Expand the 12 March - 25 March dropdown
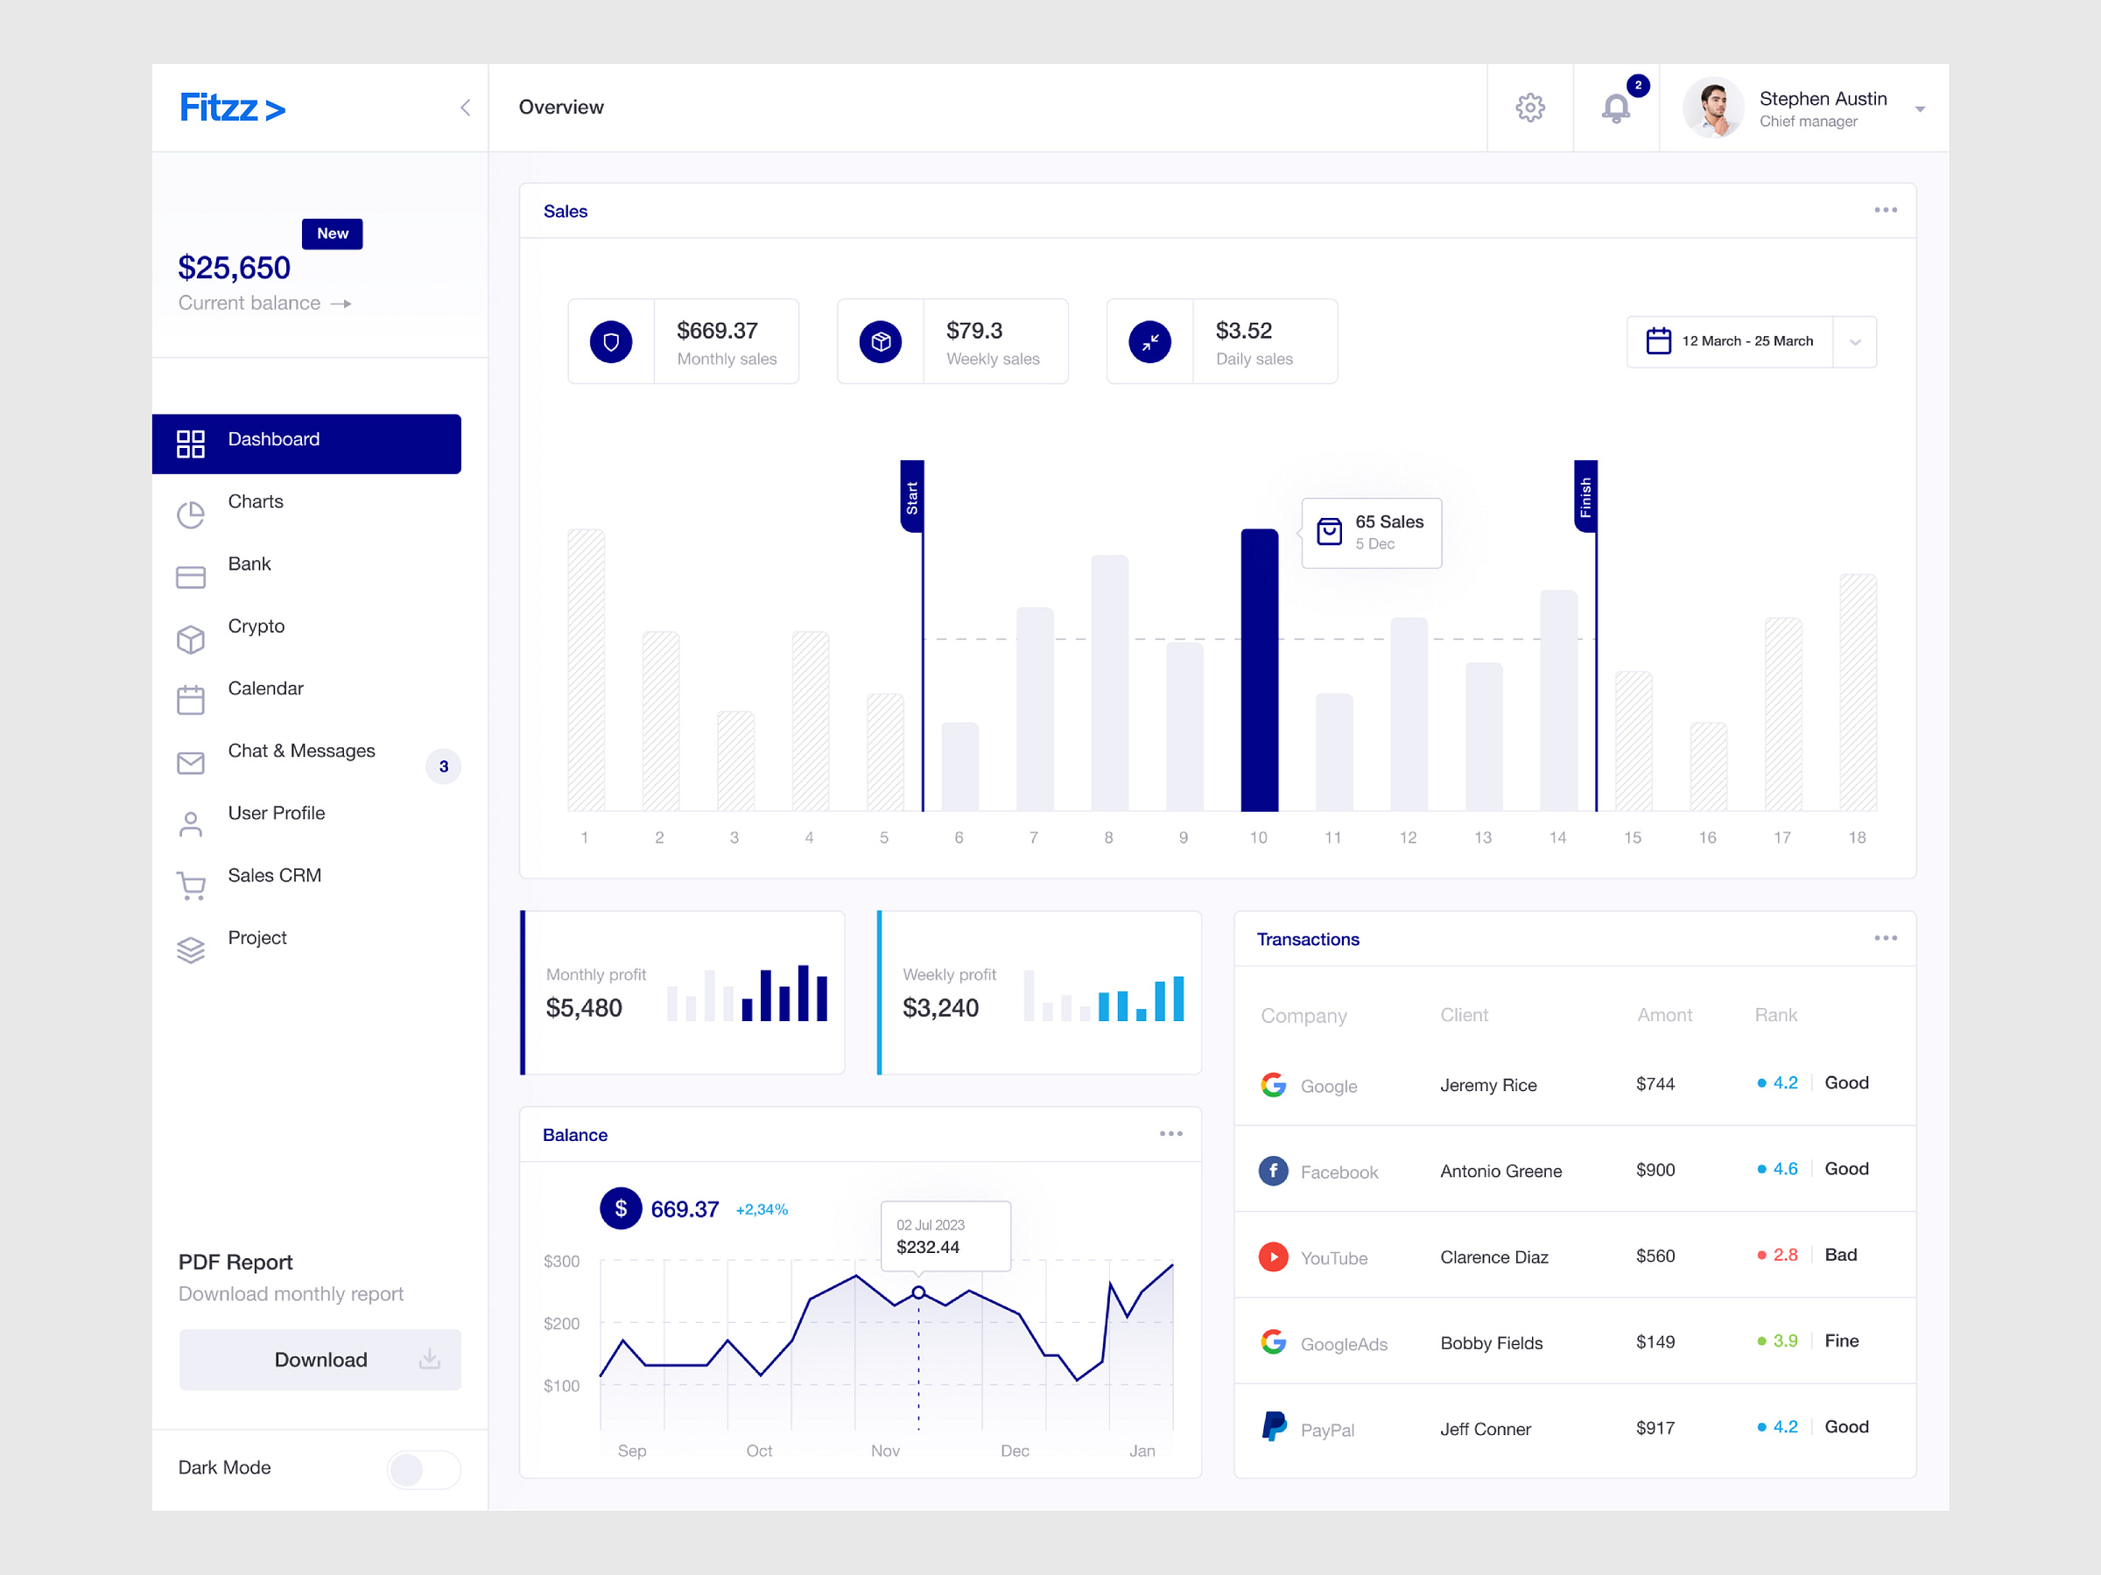Screen dimensions: 2101x1575 coord(1855,342)
